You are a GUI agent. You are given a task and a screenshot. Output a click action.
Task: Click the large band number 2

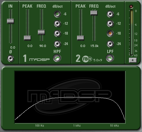78,58
